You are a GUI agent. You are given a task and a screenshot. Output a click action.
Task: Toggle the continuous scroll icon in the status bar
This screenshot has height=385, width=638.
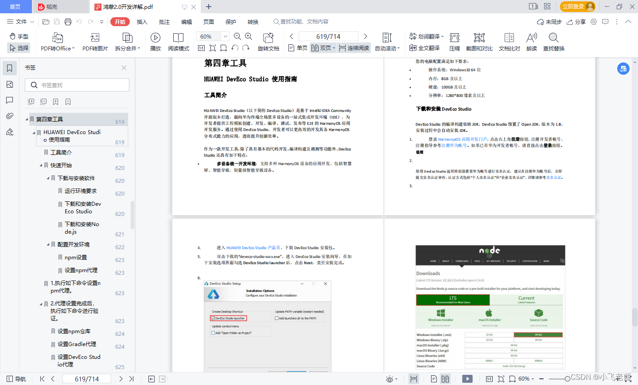(x=414, y=379)
